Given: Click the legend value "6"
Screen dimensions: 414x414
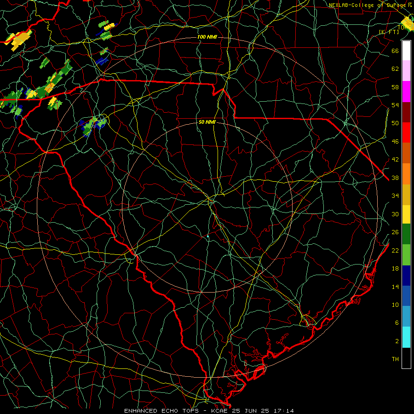Looking at the screenshot, I should [397, 322].
